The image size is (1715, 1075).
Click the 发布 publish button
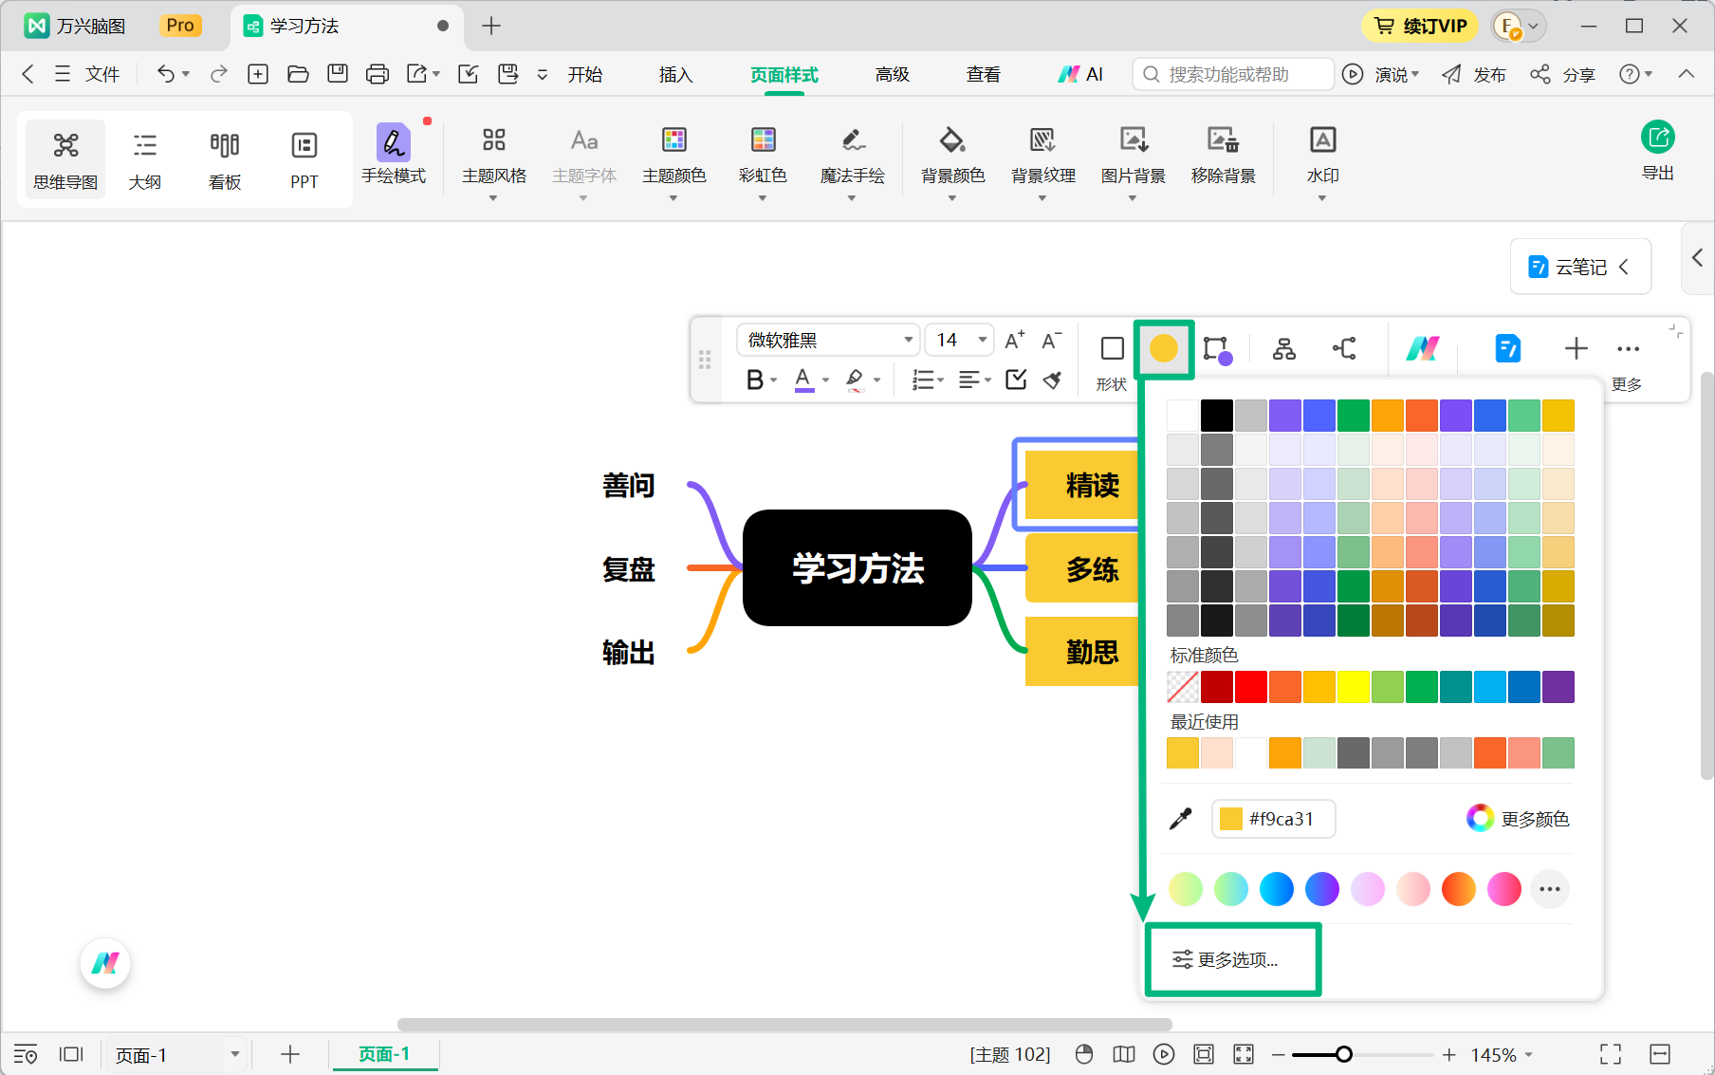click(x=1474, y=74)
